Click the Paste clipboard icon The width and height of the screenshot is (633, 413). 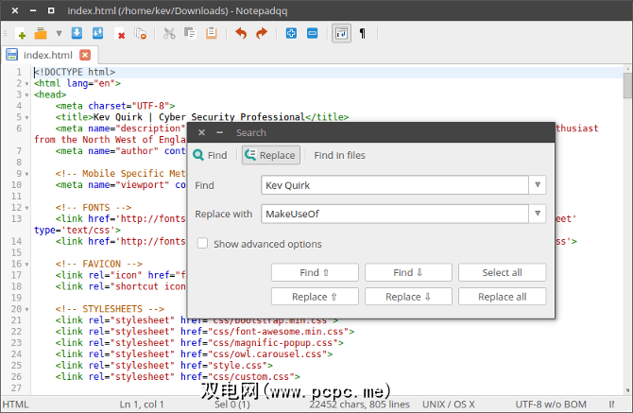[212, 34]
